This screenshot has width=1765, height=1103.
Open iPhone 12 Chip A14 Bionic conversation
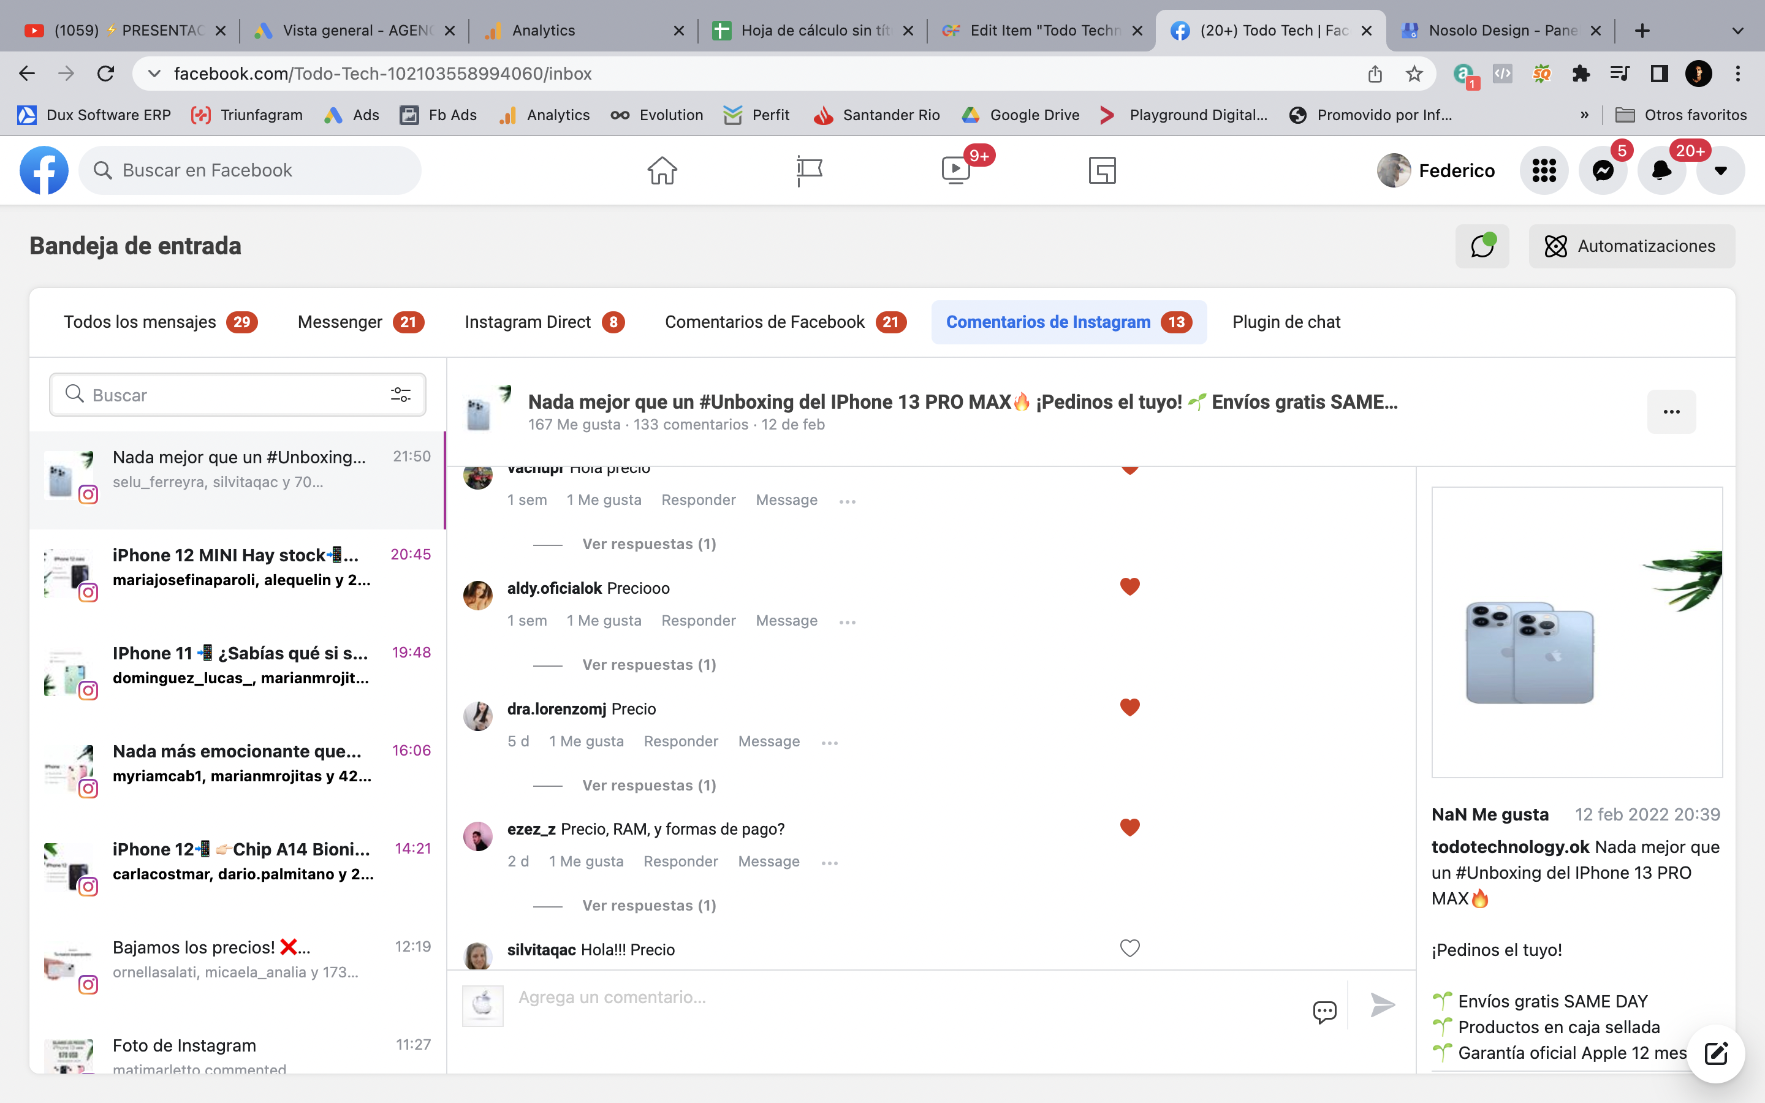(238, 873)
